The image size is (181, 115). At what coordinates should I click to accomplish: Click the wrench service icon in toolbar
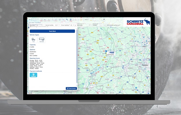point(67,19)
